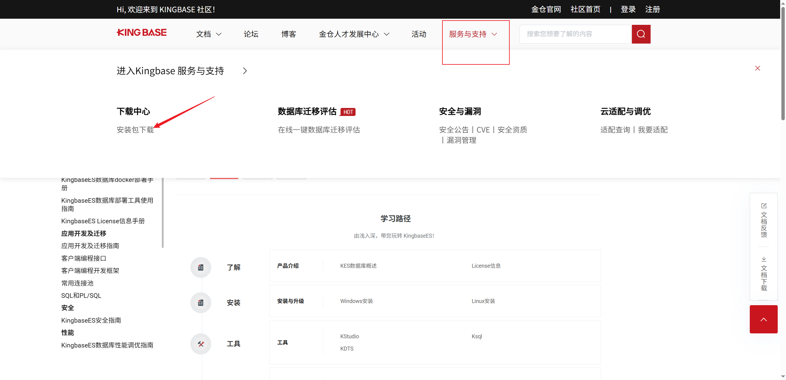This screenshot has height=380, width=786.
Task: Click the 了解 stage book icon
Action: [x=200, y=267]
